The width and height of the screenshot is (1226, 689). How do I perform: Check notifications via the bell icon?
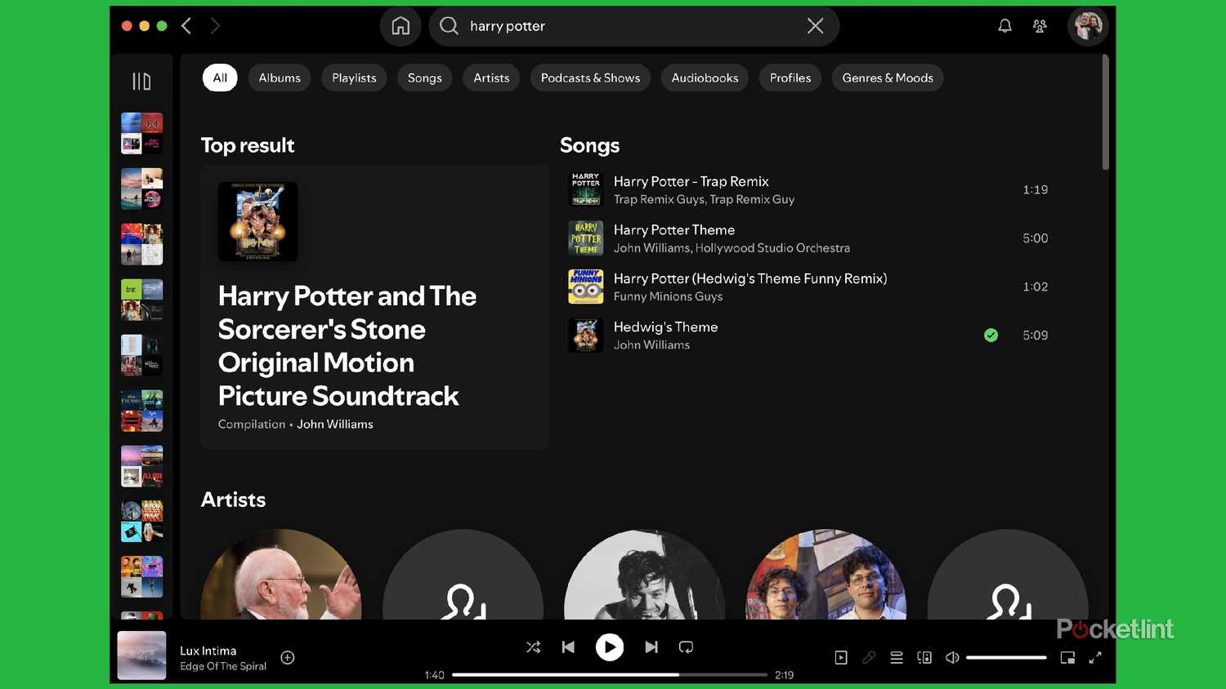[x=1005, y=25]
